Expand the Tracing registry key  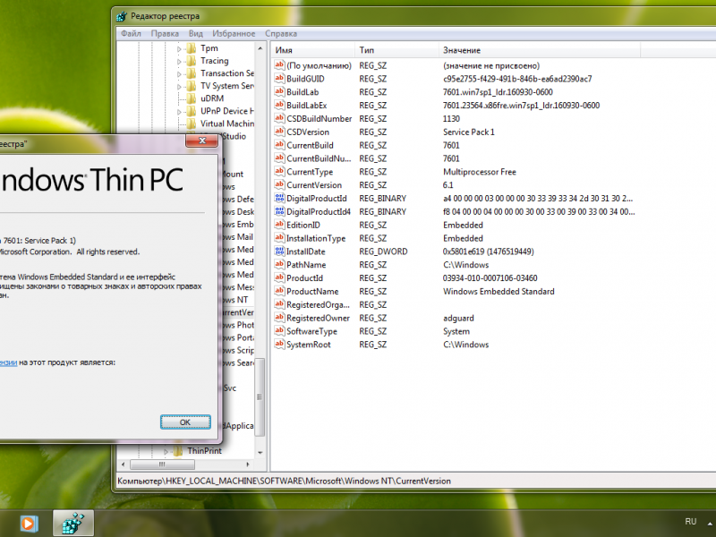pos(179,61)
